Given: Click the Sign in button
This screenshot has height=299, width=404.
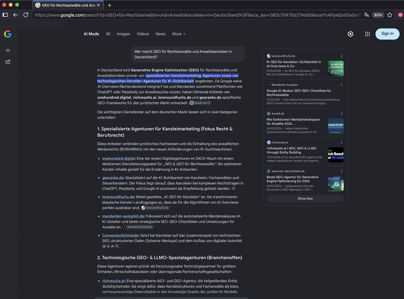Looking at the screenshot, I should point(387,34).
